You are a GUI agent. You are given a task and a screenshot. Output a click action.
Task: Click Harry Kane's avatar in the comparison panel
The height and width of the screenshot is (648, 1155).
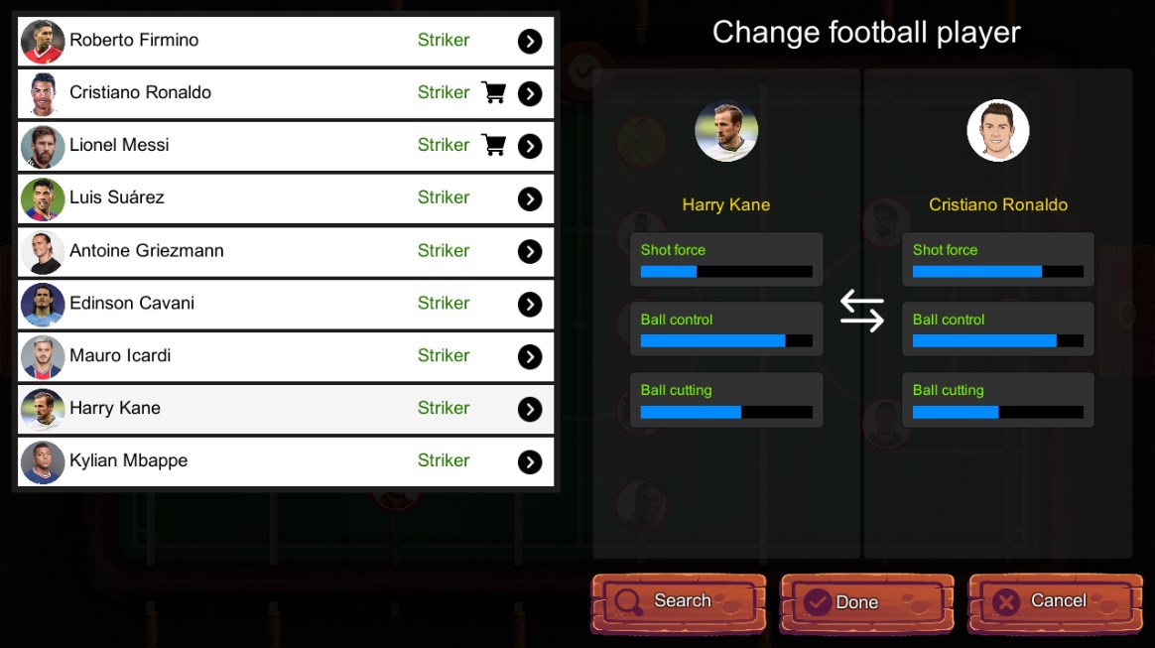click(726, 130)
